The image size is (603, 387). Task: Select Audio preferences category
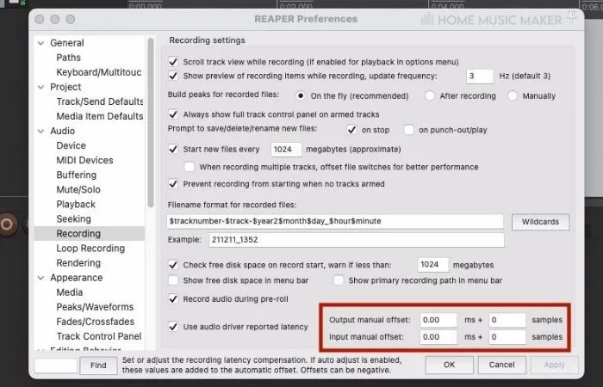(x=62, y=131)
